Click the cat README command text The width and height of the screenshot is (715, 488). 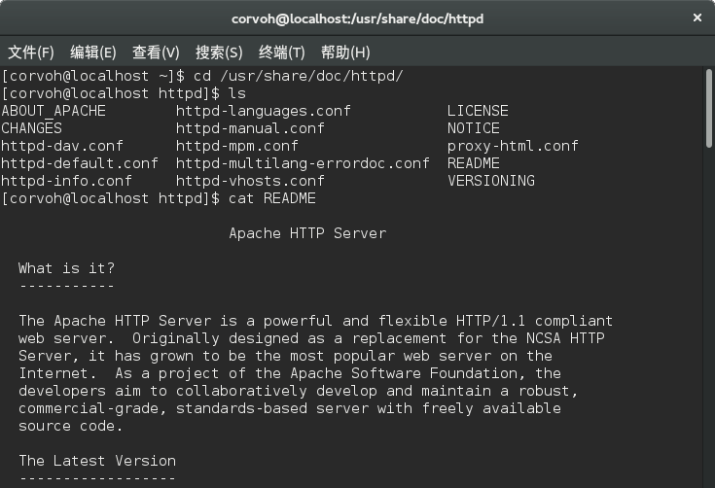click(x=272, y=198)
